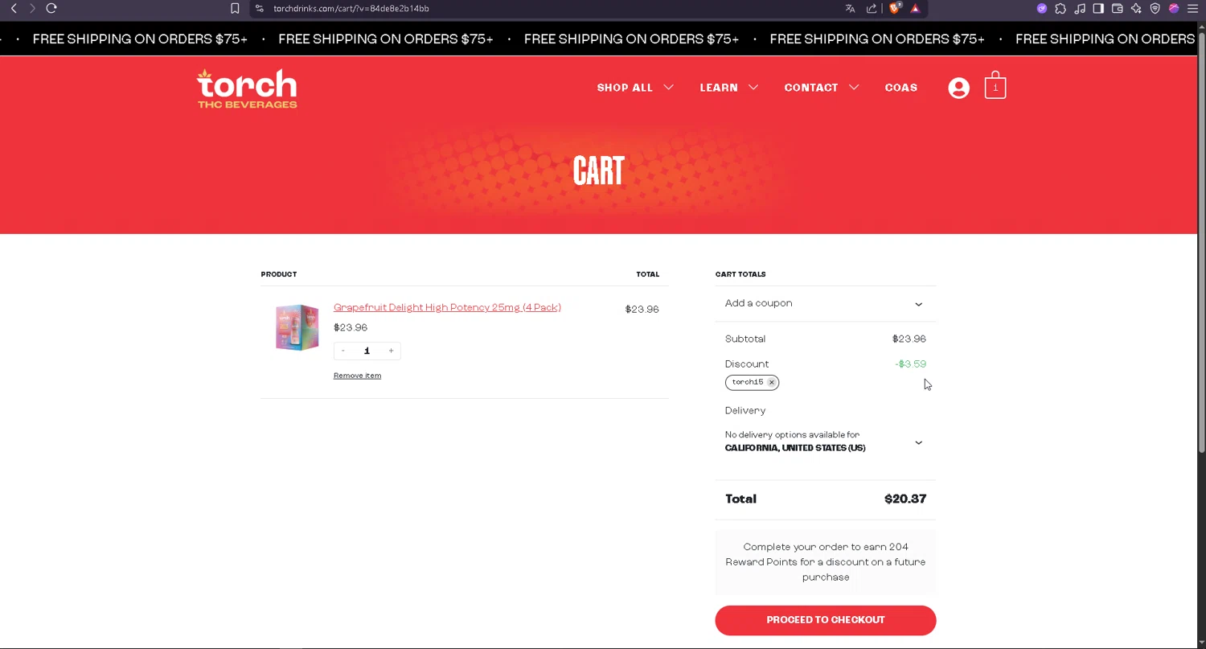Click the share page icon
Image resolution: width=1206 pixels, height=649 pixels.
pyautogui.click(x=872, y=9)
